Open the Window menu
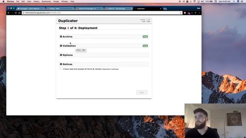The image size is (246, 138). [x=65, y=2]
